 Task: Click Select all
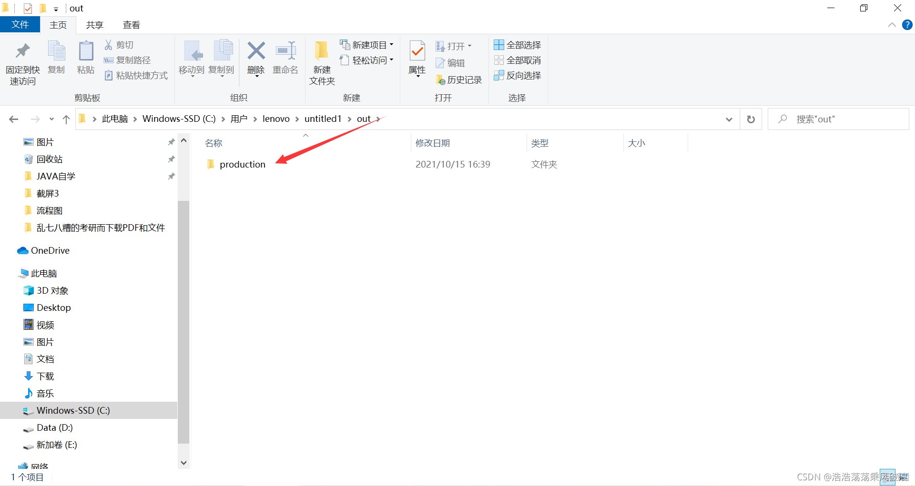tap(518, 45)
